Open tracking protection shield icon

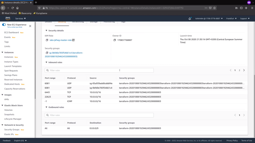(39, 8)
